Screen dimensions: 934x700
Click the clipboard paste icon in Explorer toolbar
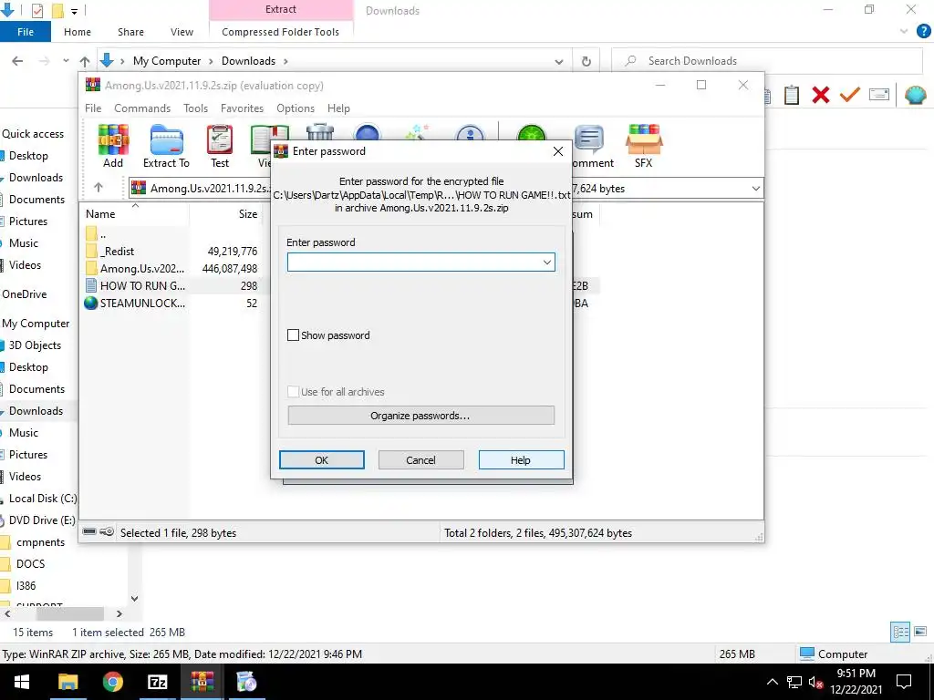pos(792,95)
